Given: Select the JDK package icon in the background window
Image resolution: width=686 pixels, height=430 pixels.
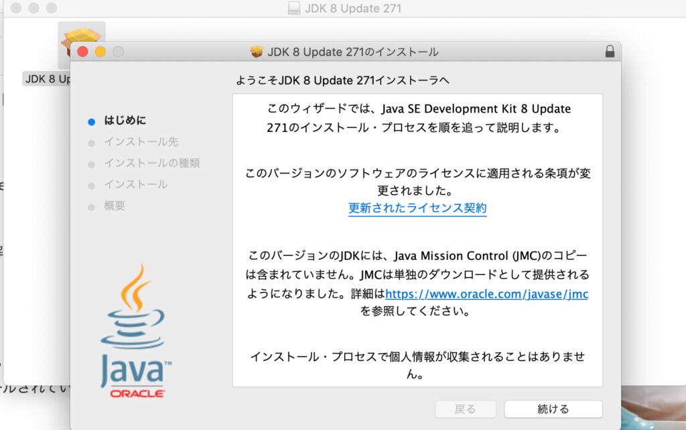Looking at the screenshot, I should (x=81, y=44).
